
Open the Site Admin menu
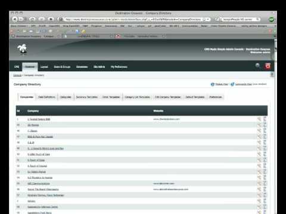tap(99, 67)
